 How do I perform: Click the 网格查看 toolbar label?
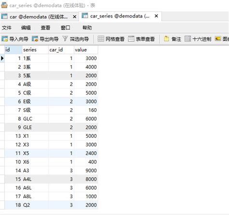click(x=115, y=39)
